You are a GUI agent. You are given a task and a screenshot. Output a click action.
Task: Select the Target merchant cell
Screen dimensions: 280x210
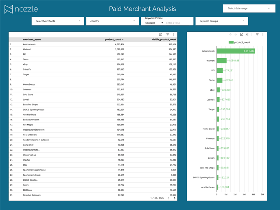point(26,74)
